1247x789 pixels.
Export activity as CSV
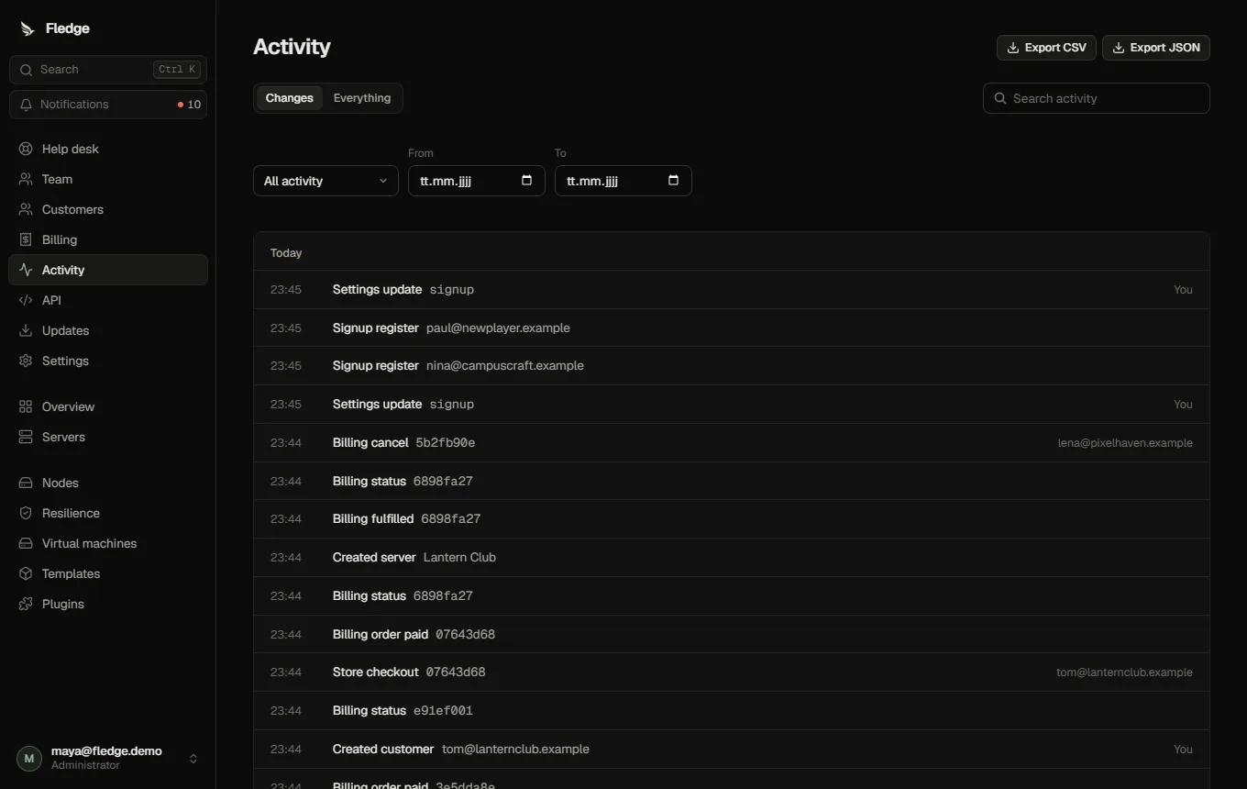point(1046,48)
